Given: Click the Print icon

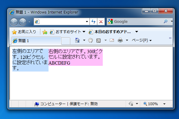Looking at the screenshot, I should click(x=120, y=40).
